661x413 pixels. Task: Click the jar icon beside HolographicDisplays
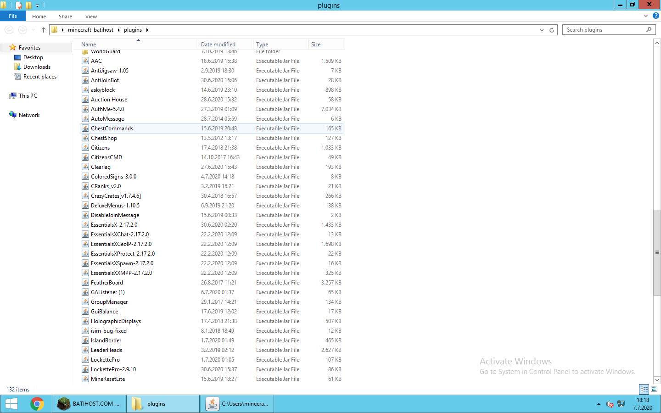click(85, 321)
